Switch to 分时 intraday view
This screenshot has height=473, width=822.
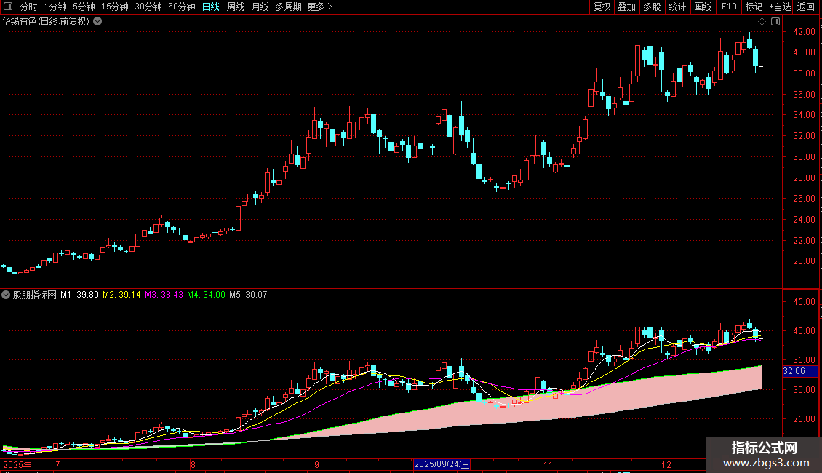point(29,7)
